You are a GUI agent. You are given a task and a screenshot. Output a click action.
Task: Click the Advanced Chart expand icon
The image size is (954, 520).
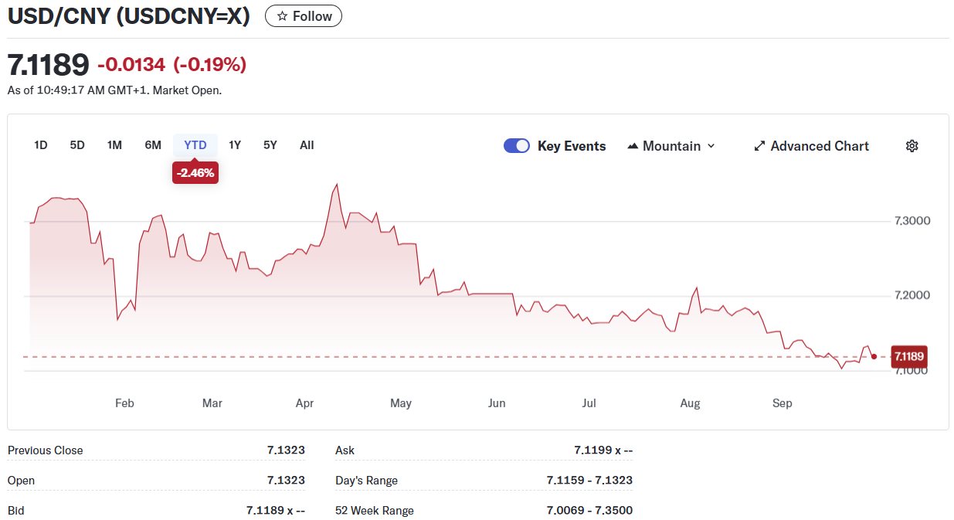point(759,146)
